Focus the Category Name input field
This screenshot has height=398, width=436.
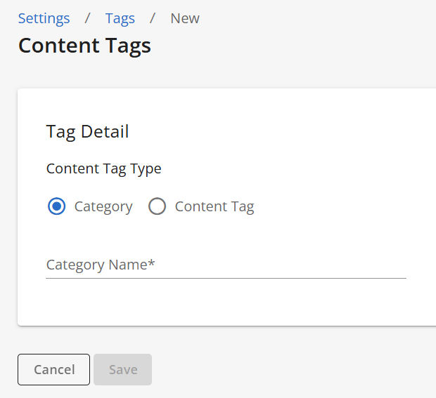(x=226, y=265)
